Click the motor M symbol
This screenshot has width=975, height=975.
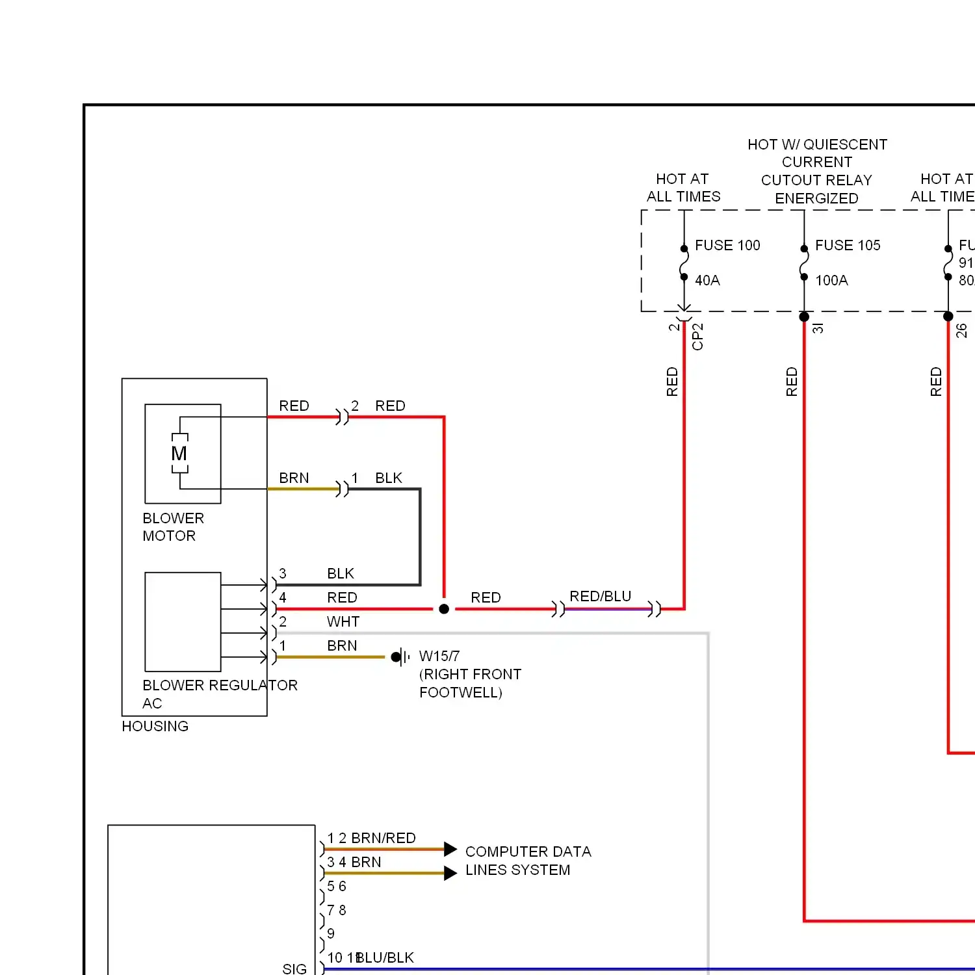point(179,453)
